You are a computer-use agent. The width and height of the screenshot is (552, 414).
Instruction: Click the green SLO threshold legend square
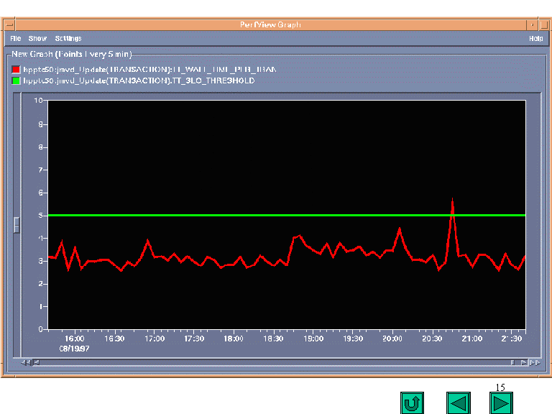click(16, 80)
